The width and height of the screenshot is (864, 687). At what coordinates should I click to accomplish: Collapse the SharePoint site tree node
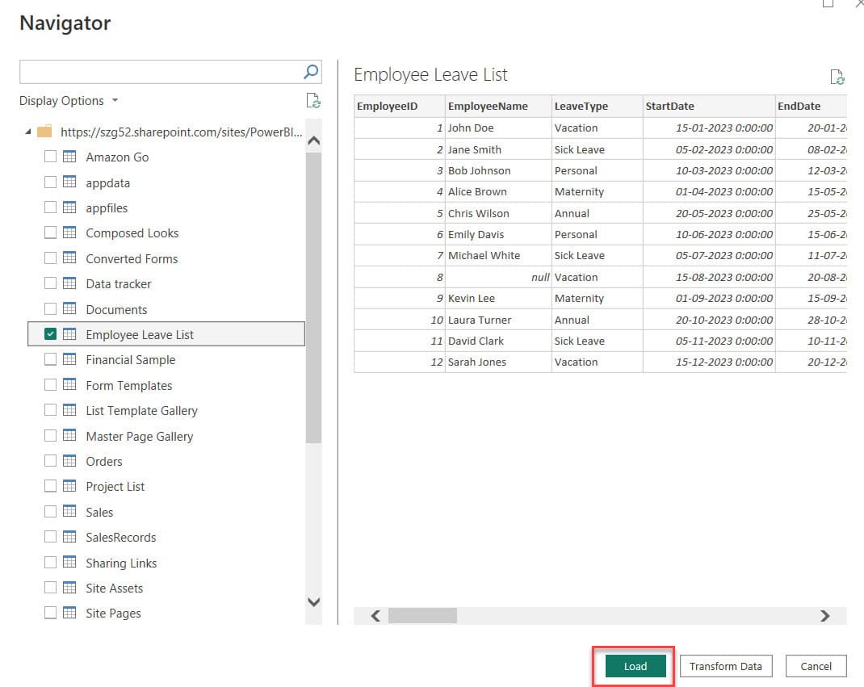coord(27,132)
